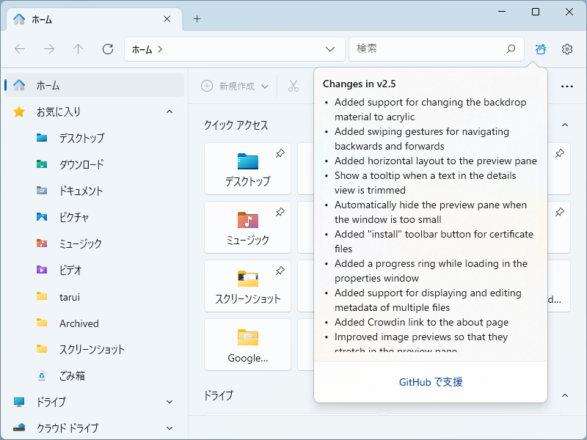
Task: Switch to the ホーム tab
Action: 40,20
